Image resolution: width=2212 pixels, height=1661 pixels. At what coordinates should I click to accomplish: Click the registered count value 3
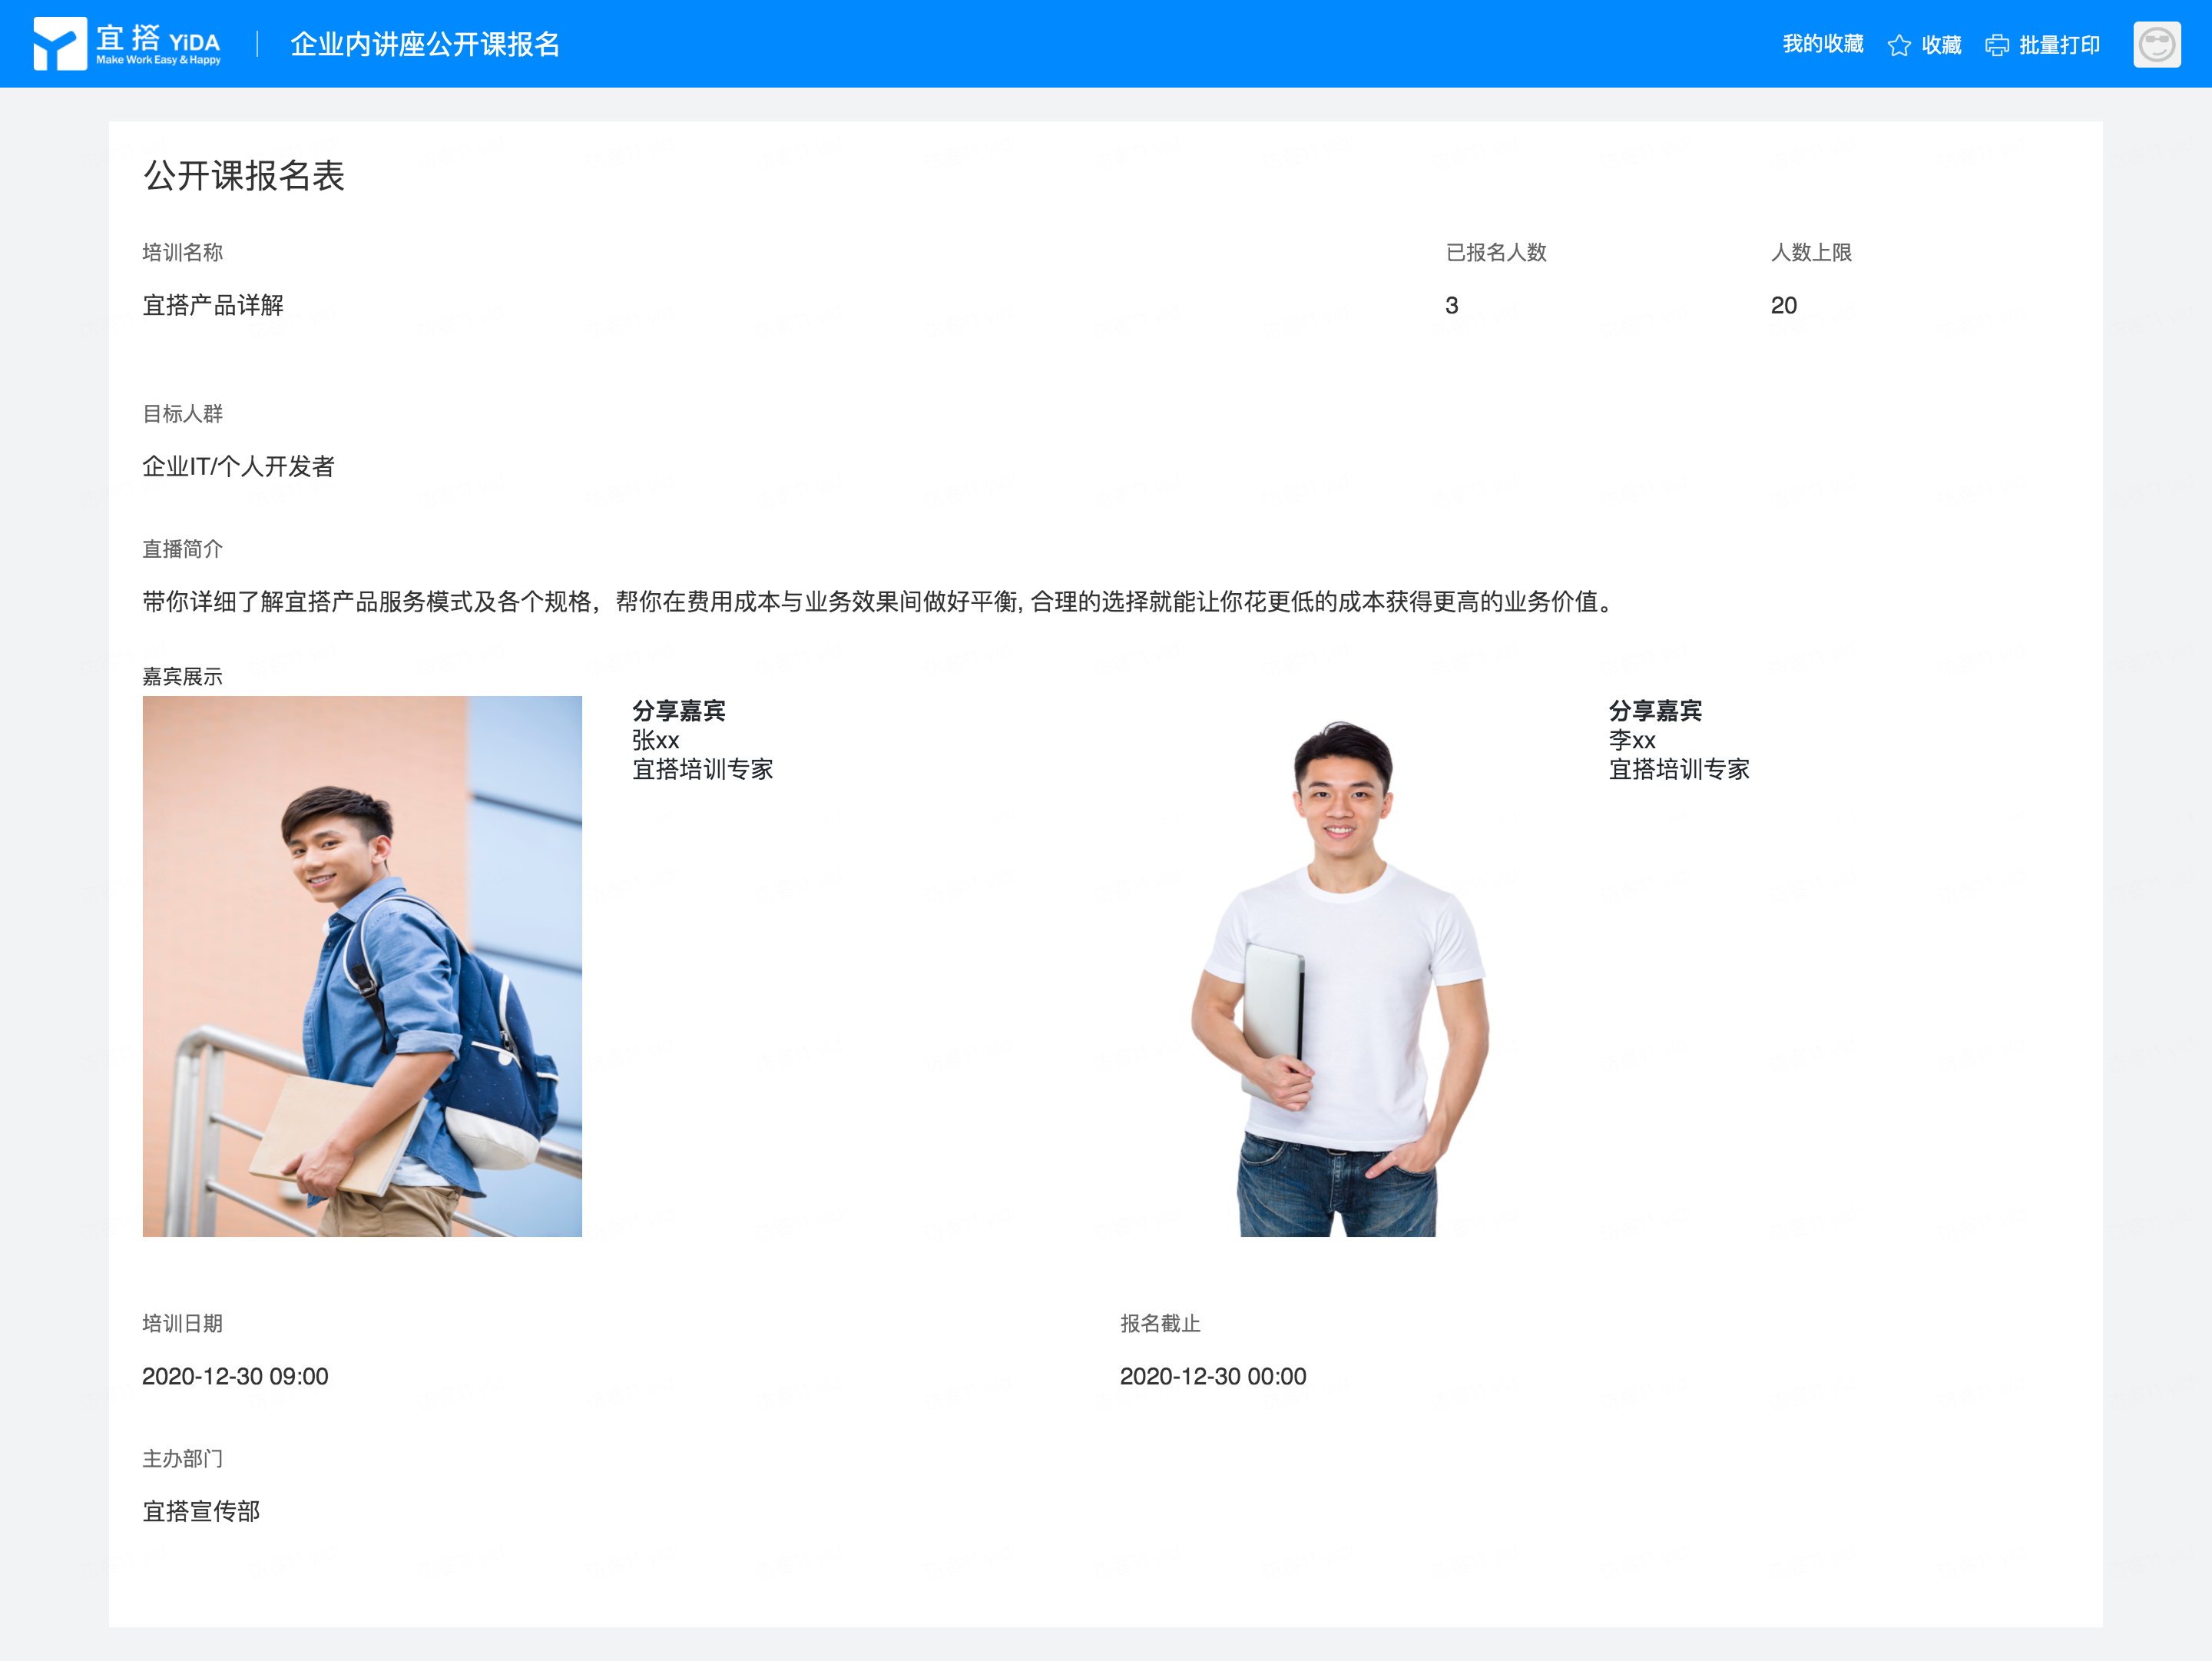(x=1451, y=305)
